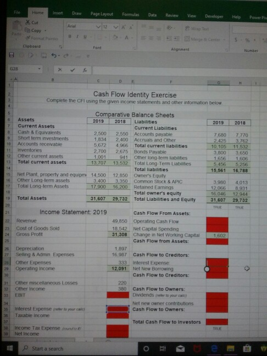
Task: Decrease font size with smaller A
Action: pyautogui.click(x=131, y=27)
